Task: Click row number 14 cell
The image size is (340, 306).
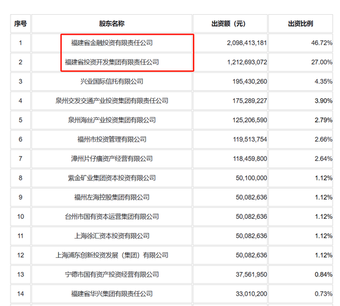Action: (20, 294)
